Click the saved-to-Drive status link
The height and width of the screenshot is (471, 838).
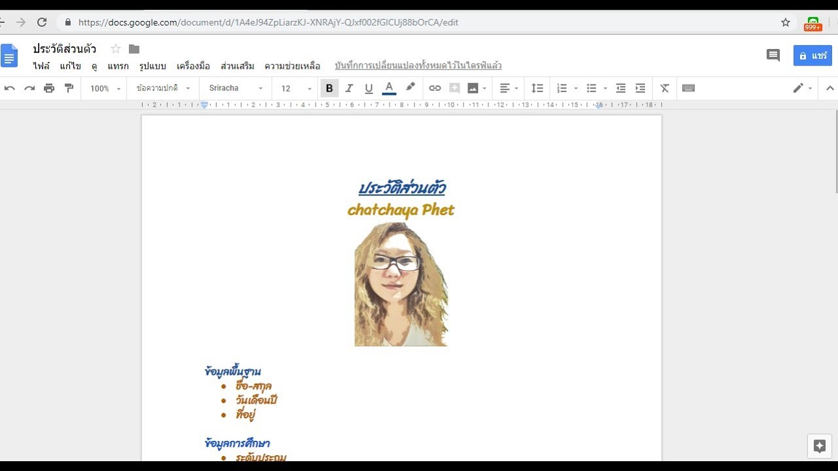[418, 66]
